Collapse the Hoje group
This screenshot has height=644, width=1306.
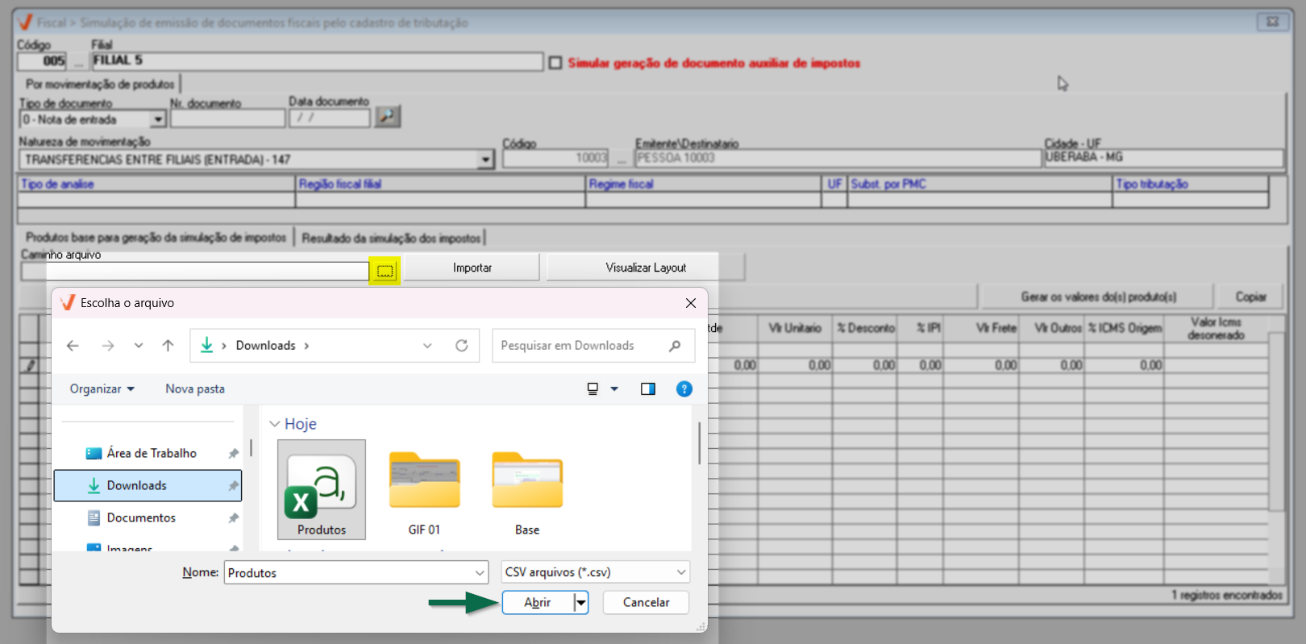point(275,424)
